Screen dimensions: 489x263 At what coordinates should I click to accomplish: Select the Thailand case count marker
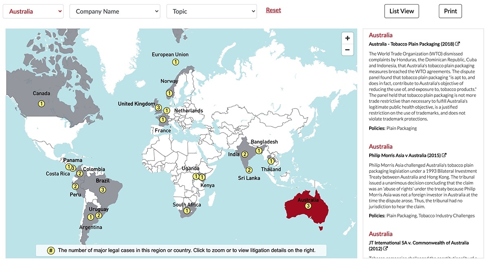coord(271,161)
